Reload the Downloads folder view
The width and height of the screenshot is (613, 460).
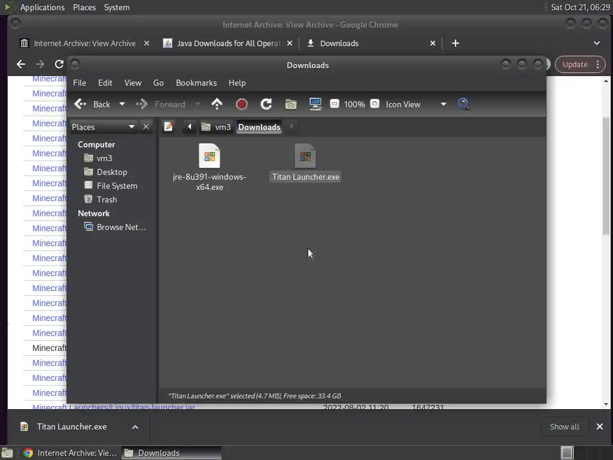(266, 104)
